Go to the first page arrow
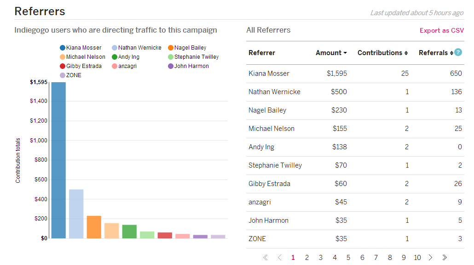The height and width of the screenshot is (265, 474). (x=265, y=258)
